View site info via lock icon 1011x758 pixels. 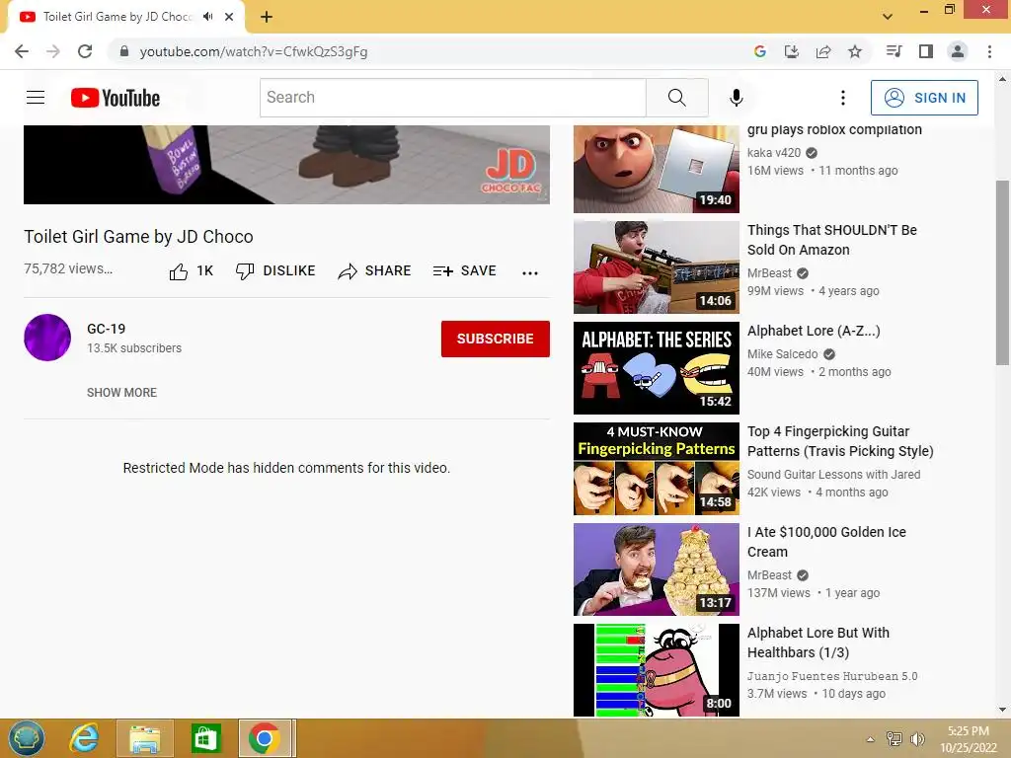pos(124,51)
